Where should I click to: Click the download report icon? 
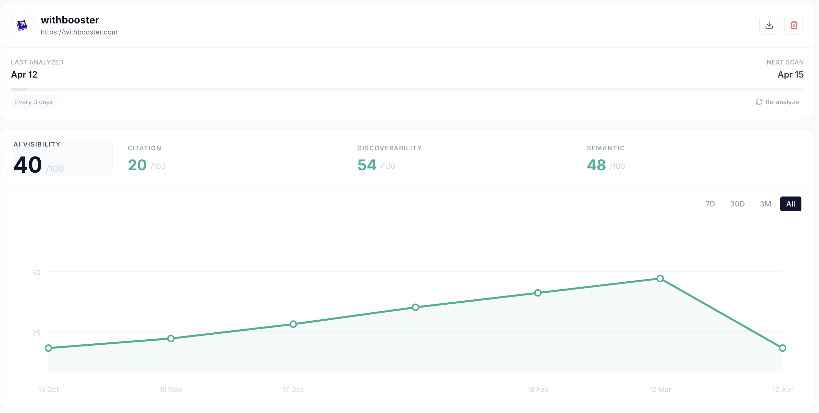coord(769,24)
